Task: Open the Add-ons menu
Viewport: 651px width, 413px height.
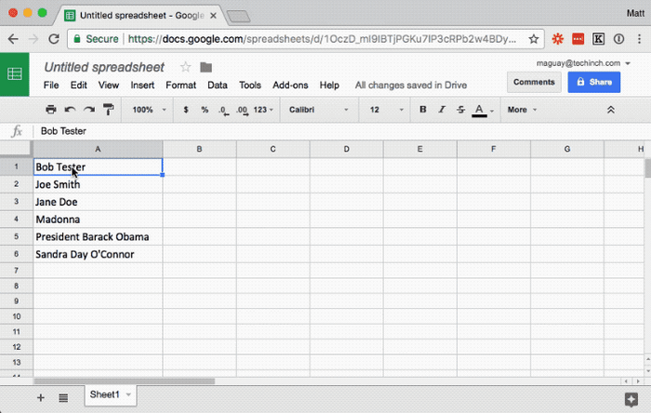Action: [x=290, y=85]
